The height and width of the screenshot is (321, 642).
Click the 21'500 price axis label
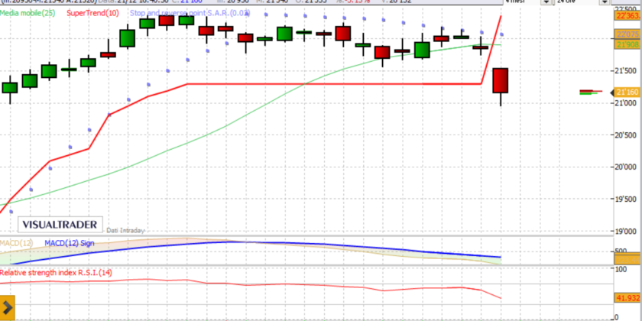(626, 71)
